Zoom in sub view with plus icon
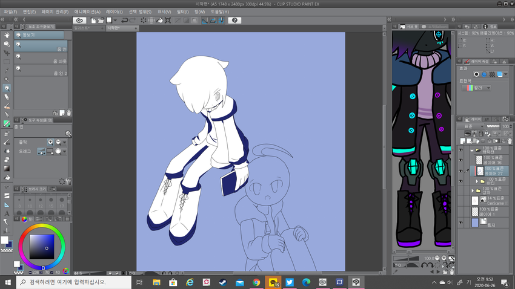This screenshot has height=289, width=515. [444, 258]
